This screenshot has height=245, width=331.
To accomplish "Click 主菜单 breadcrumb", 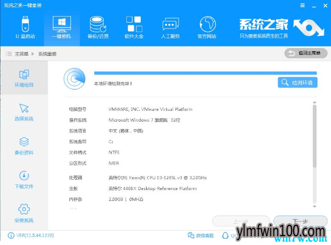I will [x=22, y=54].
